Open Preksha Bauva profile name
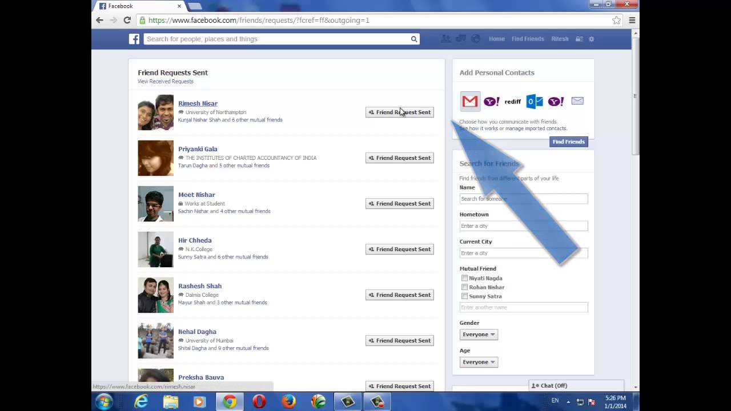The height and width of the screenshot is (411, 731). click(x=201, y=377)
